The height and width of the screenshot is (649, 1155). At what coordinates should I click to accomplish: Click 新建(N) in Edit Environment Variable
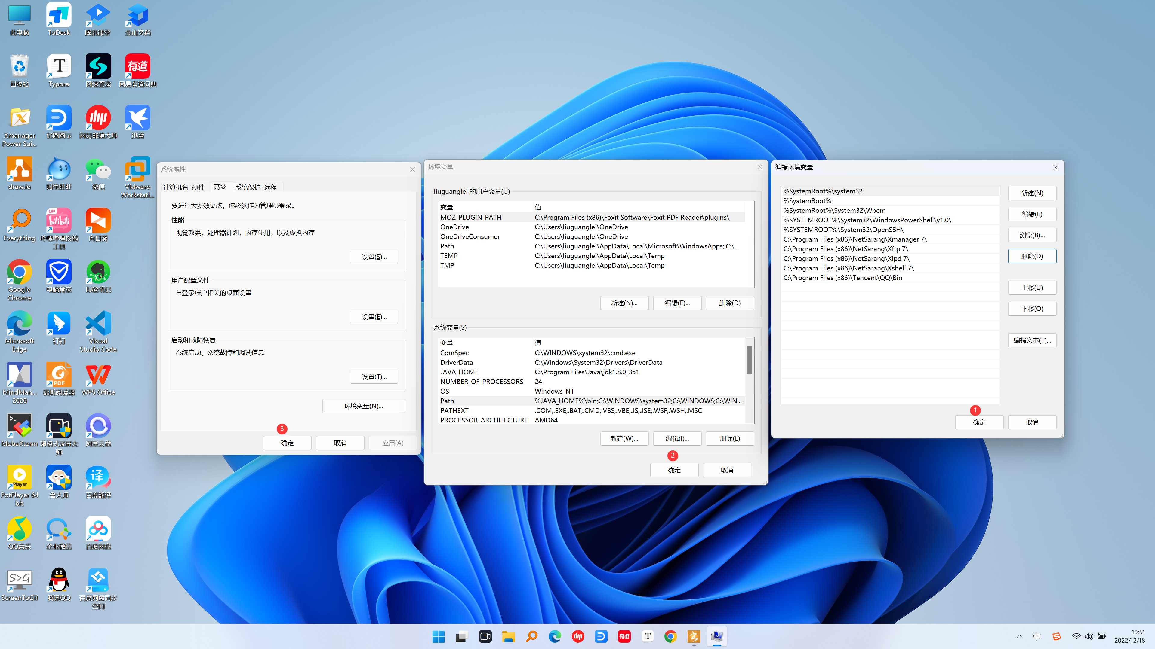pos(1032,193)
